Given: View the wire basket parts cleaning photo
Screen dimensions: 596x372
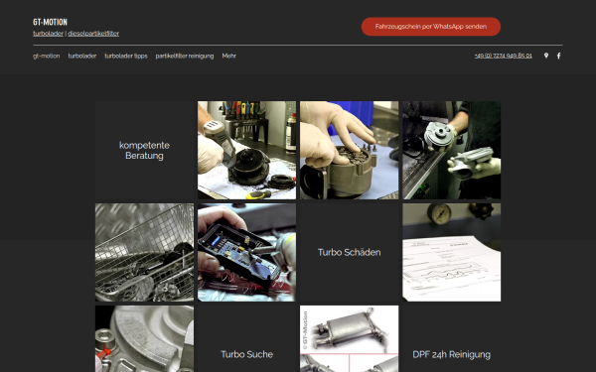Looking at the screenshot, I should (144, 252).
